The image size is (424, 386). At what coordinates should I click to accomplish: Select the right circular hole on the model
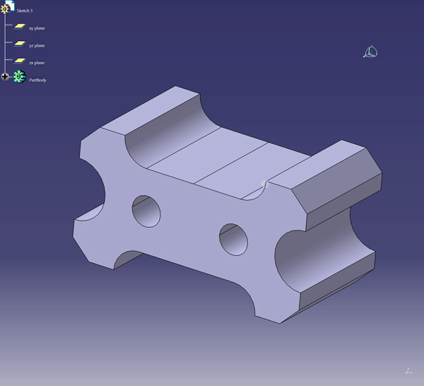pyautogui.click(x=233, y=239)
